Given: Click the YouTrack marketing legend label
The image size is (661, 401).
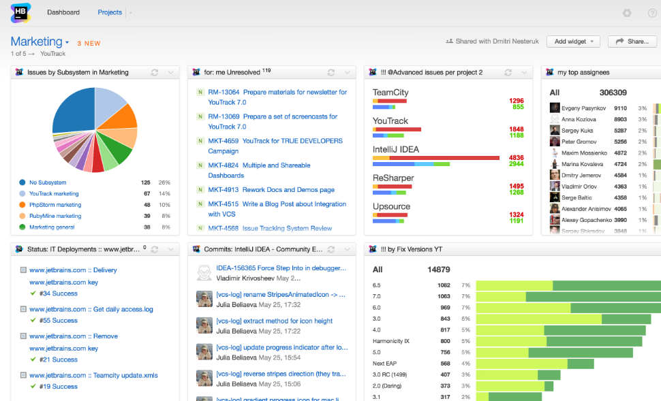Looking at the screenshot, I should point(54,194).
